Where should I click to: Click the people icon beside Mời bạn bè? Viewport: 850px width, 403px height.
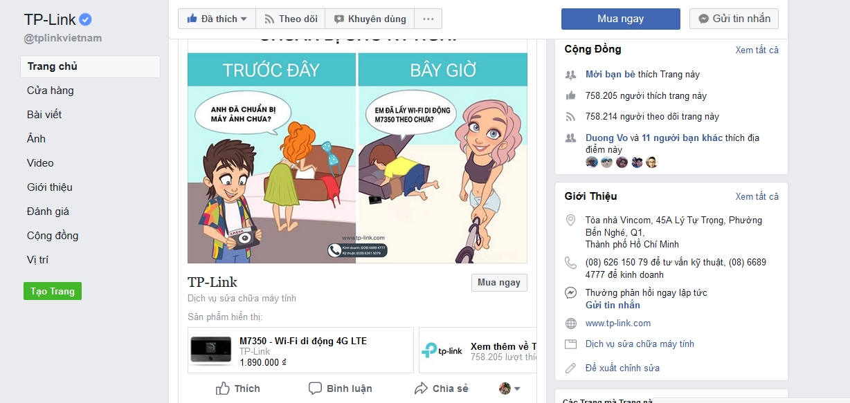coord(571,75)
